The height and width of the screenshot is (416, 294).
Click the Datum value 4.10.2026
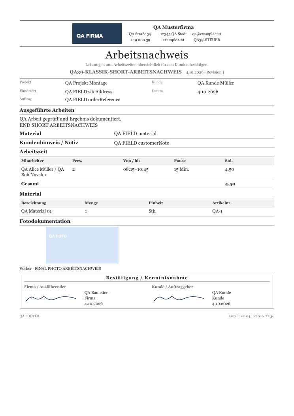208,92
